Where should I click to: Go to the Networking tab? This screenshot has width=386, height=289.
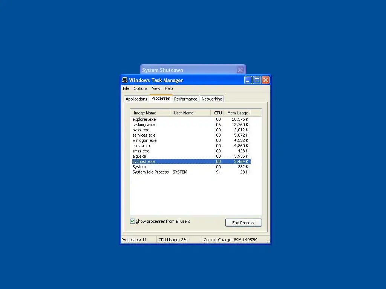click(212, 99)
